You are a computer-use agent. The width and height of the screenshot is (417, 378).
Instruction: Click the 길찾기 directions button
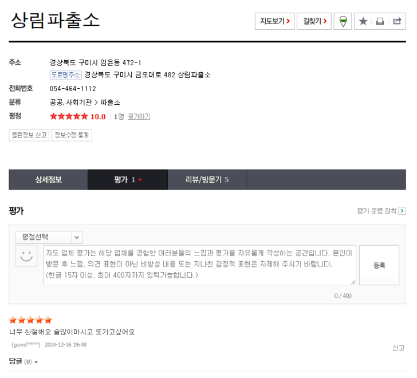tap(314, 21)
